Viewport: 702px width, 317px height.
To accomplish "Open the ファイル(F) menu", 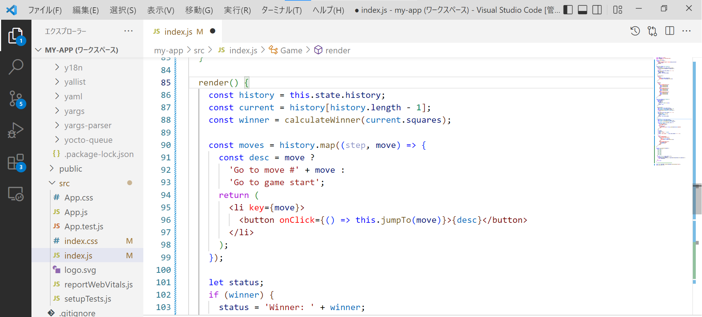I will pyautogui.click(x=45, y=10).
